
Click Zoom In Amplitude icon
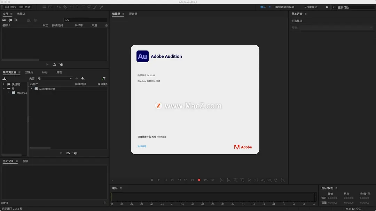click(x=222, y=180)
